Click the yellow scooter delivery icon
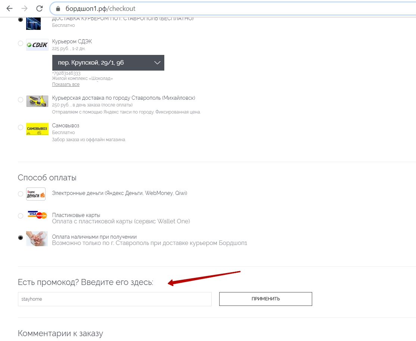Viewport: 416px width, 341px height. (x=37, y=101)
